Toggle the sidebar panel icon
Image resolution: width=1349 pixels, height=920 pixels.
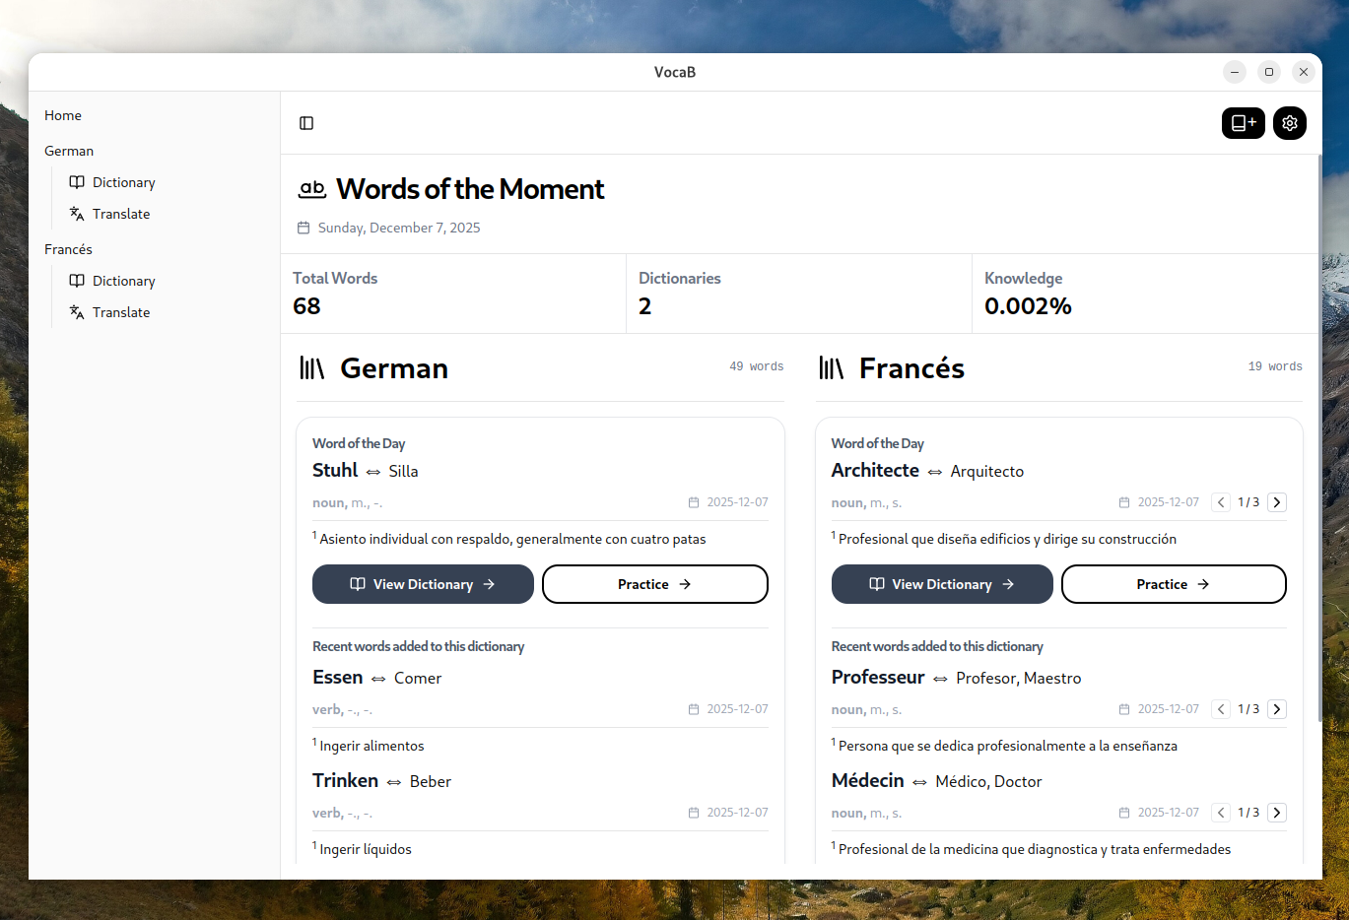pos(306,123)
